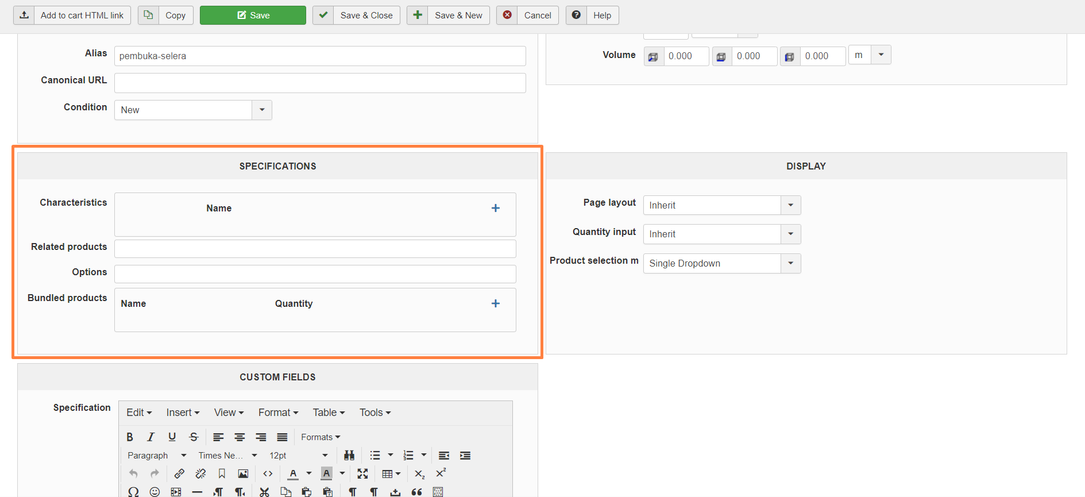
Task: Click the green Save button
Action: 253,16
